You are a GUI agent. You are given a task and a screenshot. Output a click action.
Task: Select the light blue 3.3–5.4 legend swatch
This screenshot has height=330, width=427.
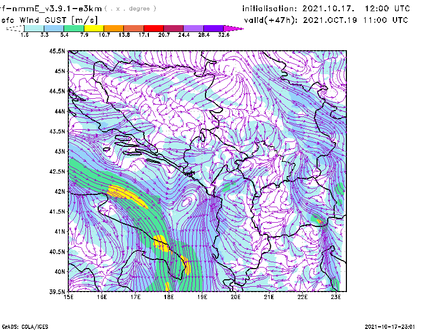click(54, 28)
